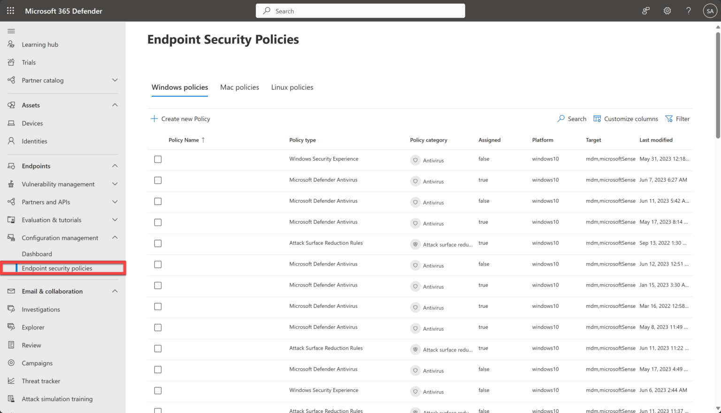Check the Jan 15, 2023 row checkbox
Viewport: 721px width, 413px height.
point(158,285)
